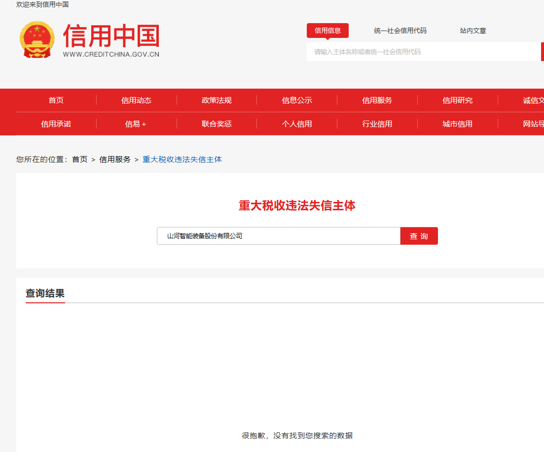
Task: Open the 信易+ menu item
Action: click(x=136, y=124)
